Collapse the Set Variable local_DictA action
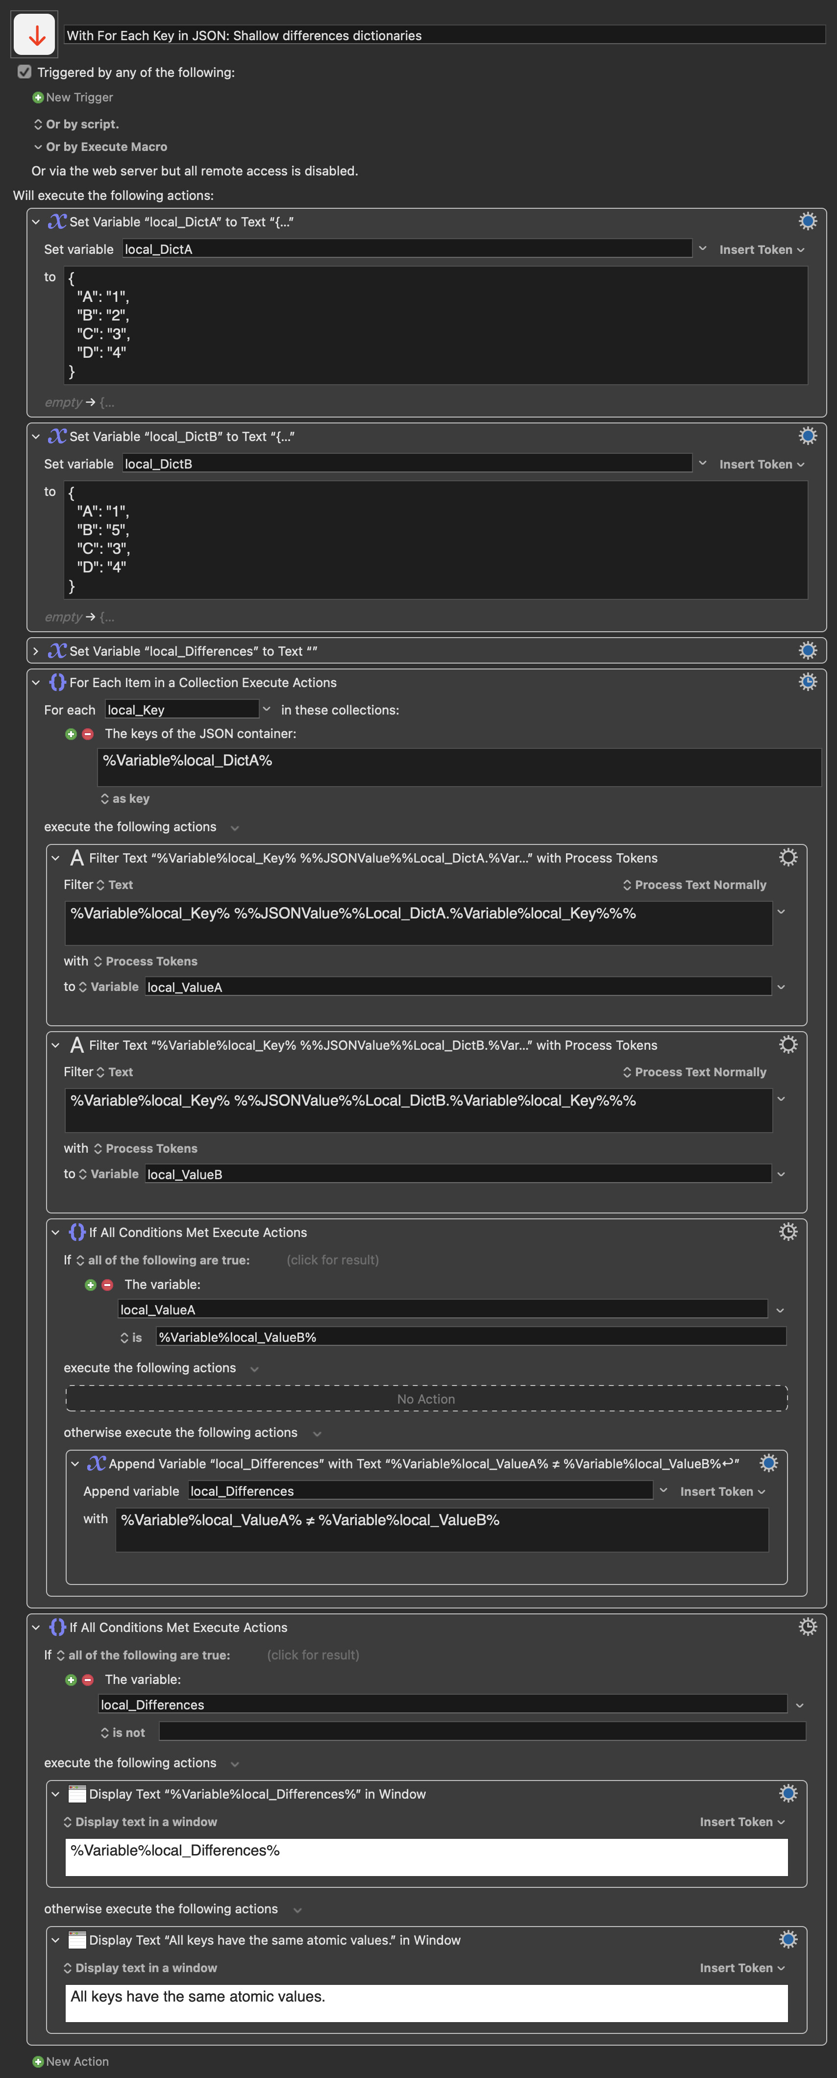The height and width of the screenshot is (2078, 837). [x=35, y=222]
